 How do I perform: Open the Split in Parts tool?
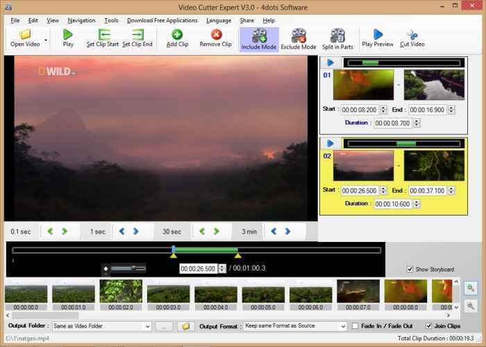pyautogui.click(x=337, y=39)
